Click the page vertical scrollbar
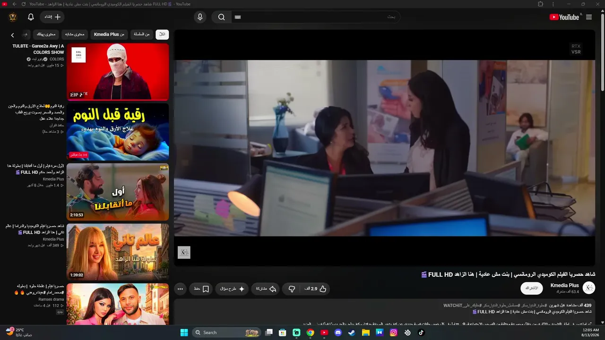The image size is (605, 340). [x=602, y=52]
